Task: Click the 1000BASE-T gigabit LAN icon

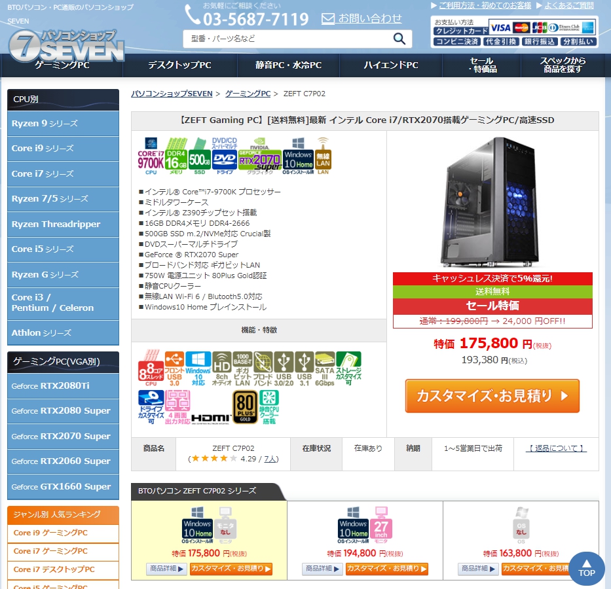Action: pos(242,368)
